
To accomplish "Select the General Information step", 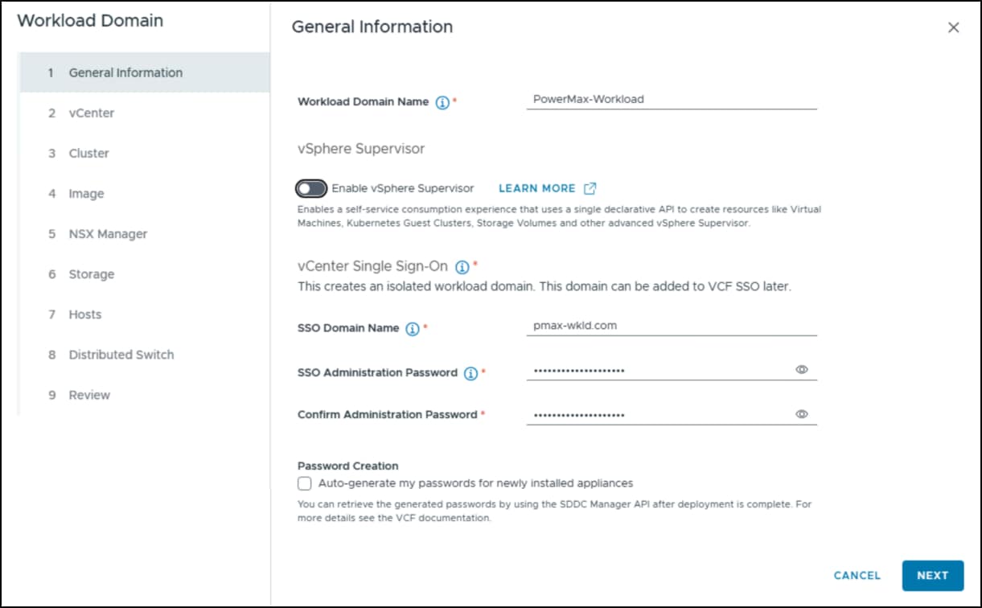I will pos(145,72).
